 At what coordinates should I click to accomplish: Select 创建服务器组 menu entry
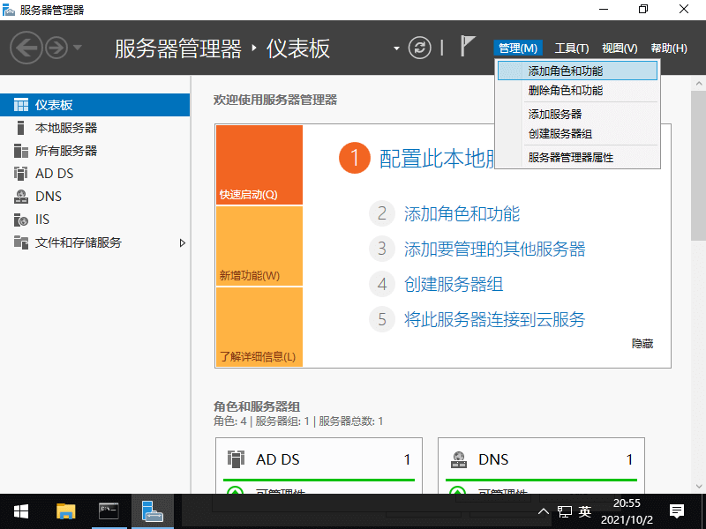point(577,134)
